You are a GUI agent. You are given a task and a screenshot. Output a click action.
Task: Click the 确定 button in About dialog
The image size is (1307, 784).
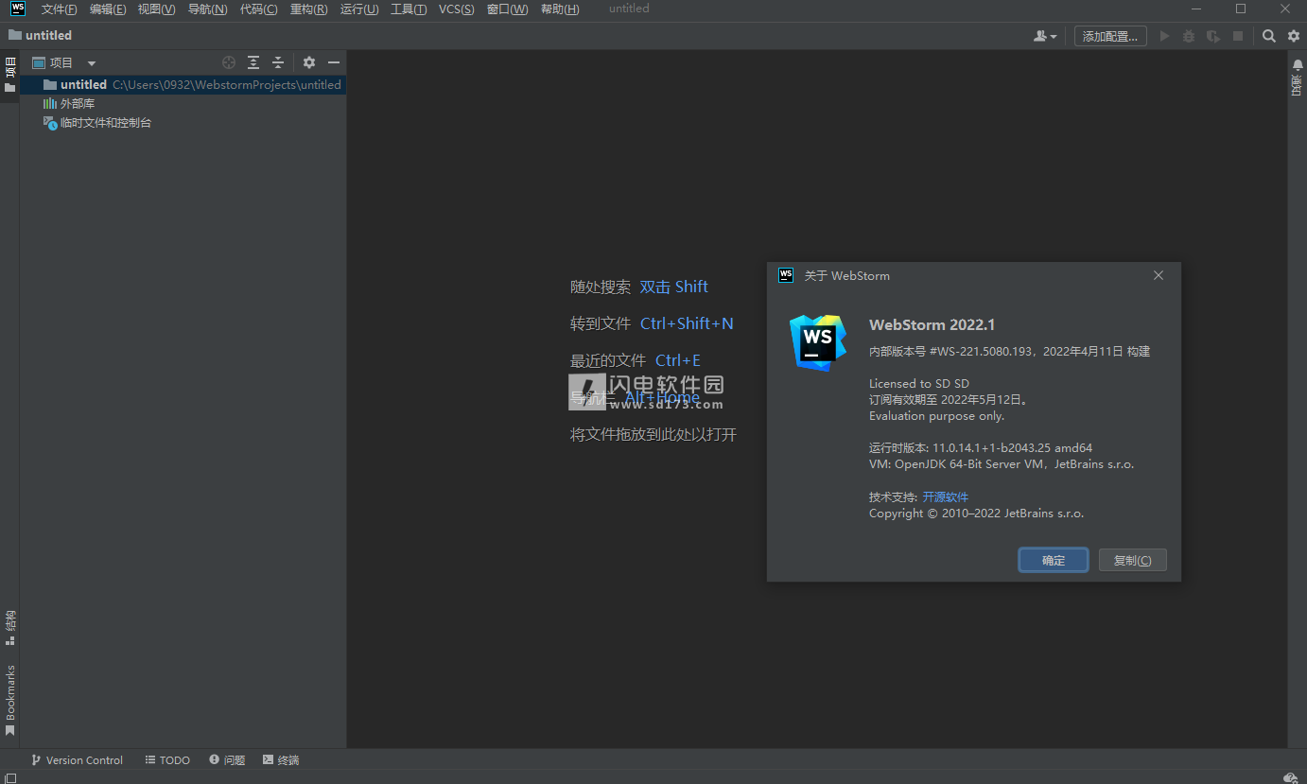click(1054, 560)
